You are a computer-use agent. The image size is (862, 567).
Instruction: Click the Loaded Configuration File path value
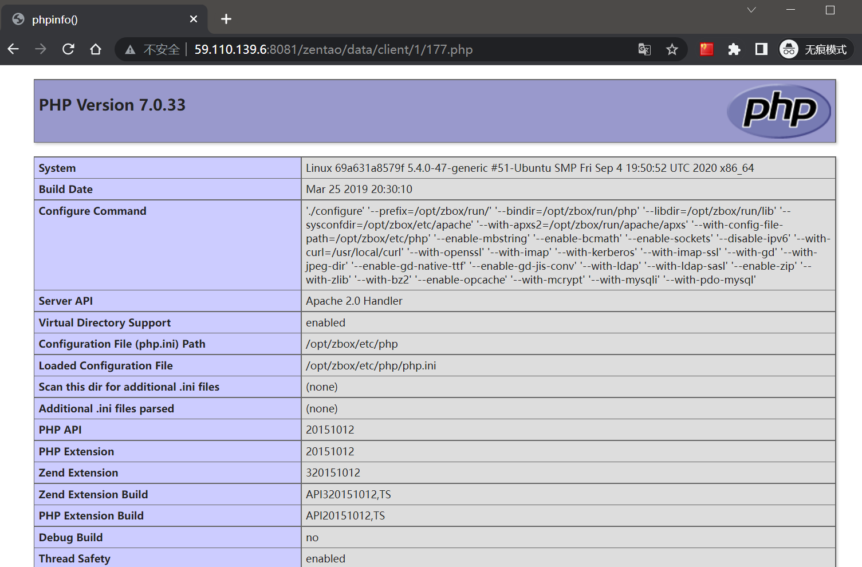pyautogui.click(x=371, y=366)
